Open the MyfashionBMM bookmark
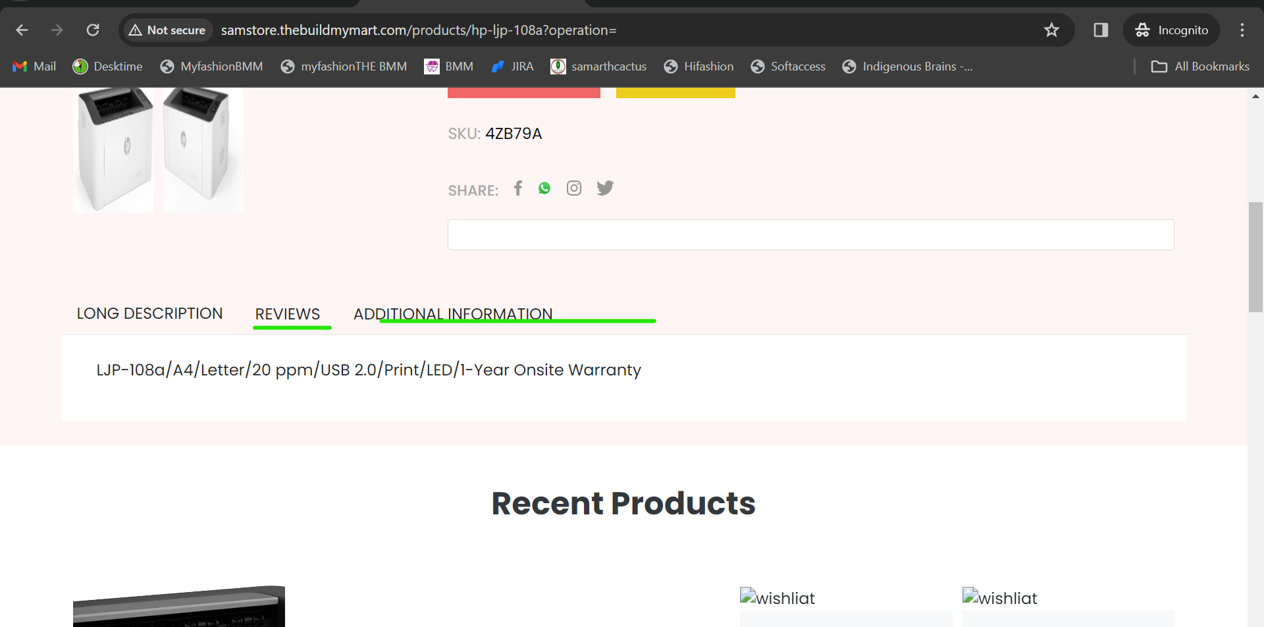The height and width of the screenshot is (627, 1264). coord(211,67)
